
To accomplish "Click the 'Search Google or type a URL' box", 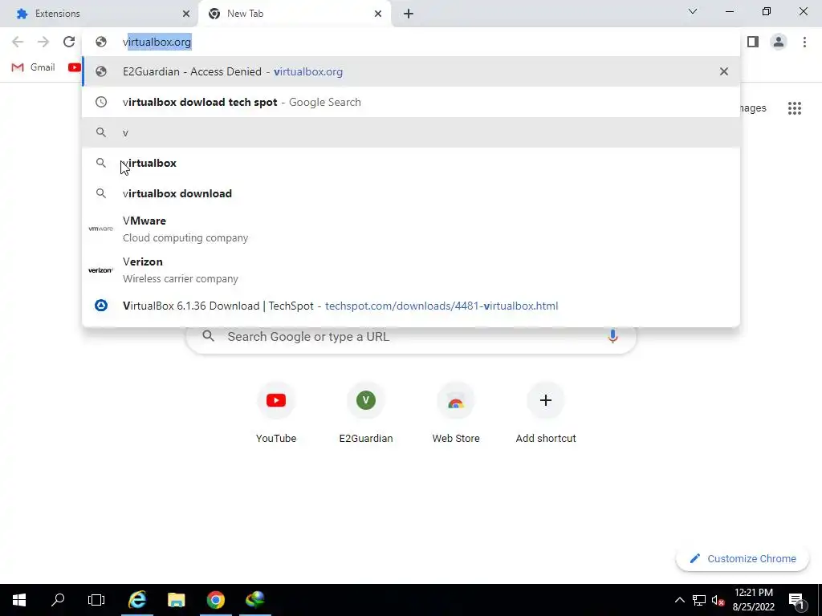I will coord(411,336).
